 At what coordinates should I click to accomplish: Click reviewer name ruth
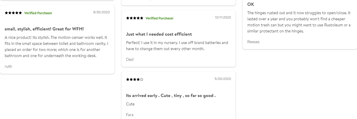(8, 66)
